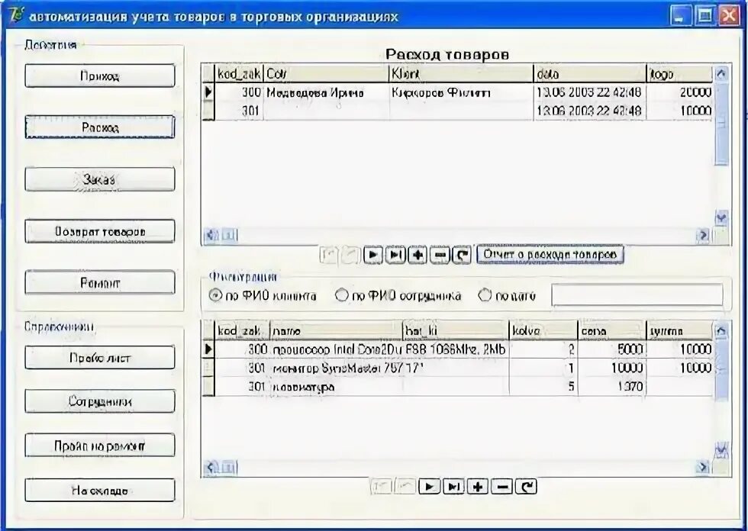
Task: Refresh data with lower navigator refresh icon
Action: (526, 487)
